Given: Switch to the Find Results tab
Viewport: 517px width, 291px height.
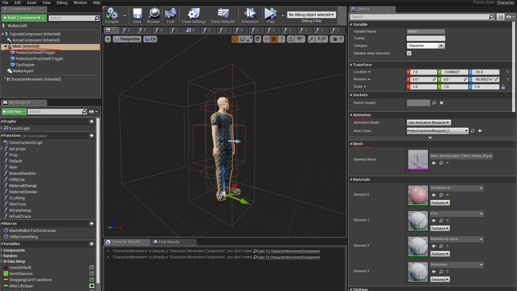Looking at the screenshot, I should click(x=169, y=242).
